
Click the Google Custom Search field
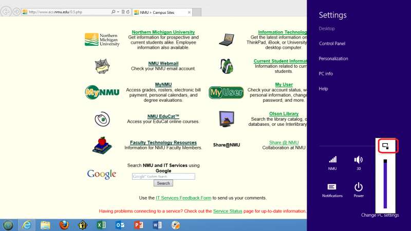[x=163, y=176]
